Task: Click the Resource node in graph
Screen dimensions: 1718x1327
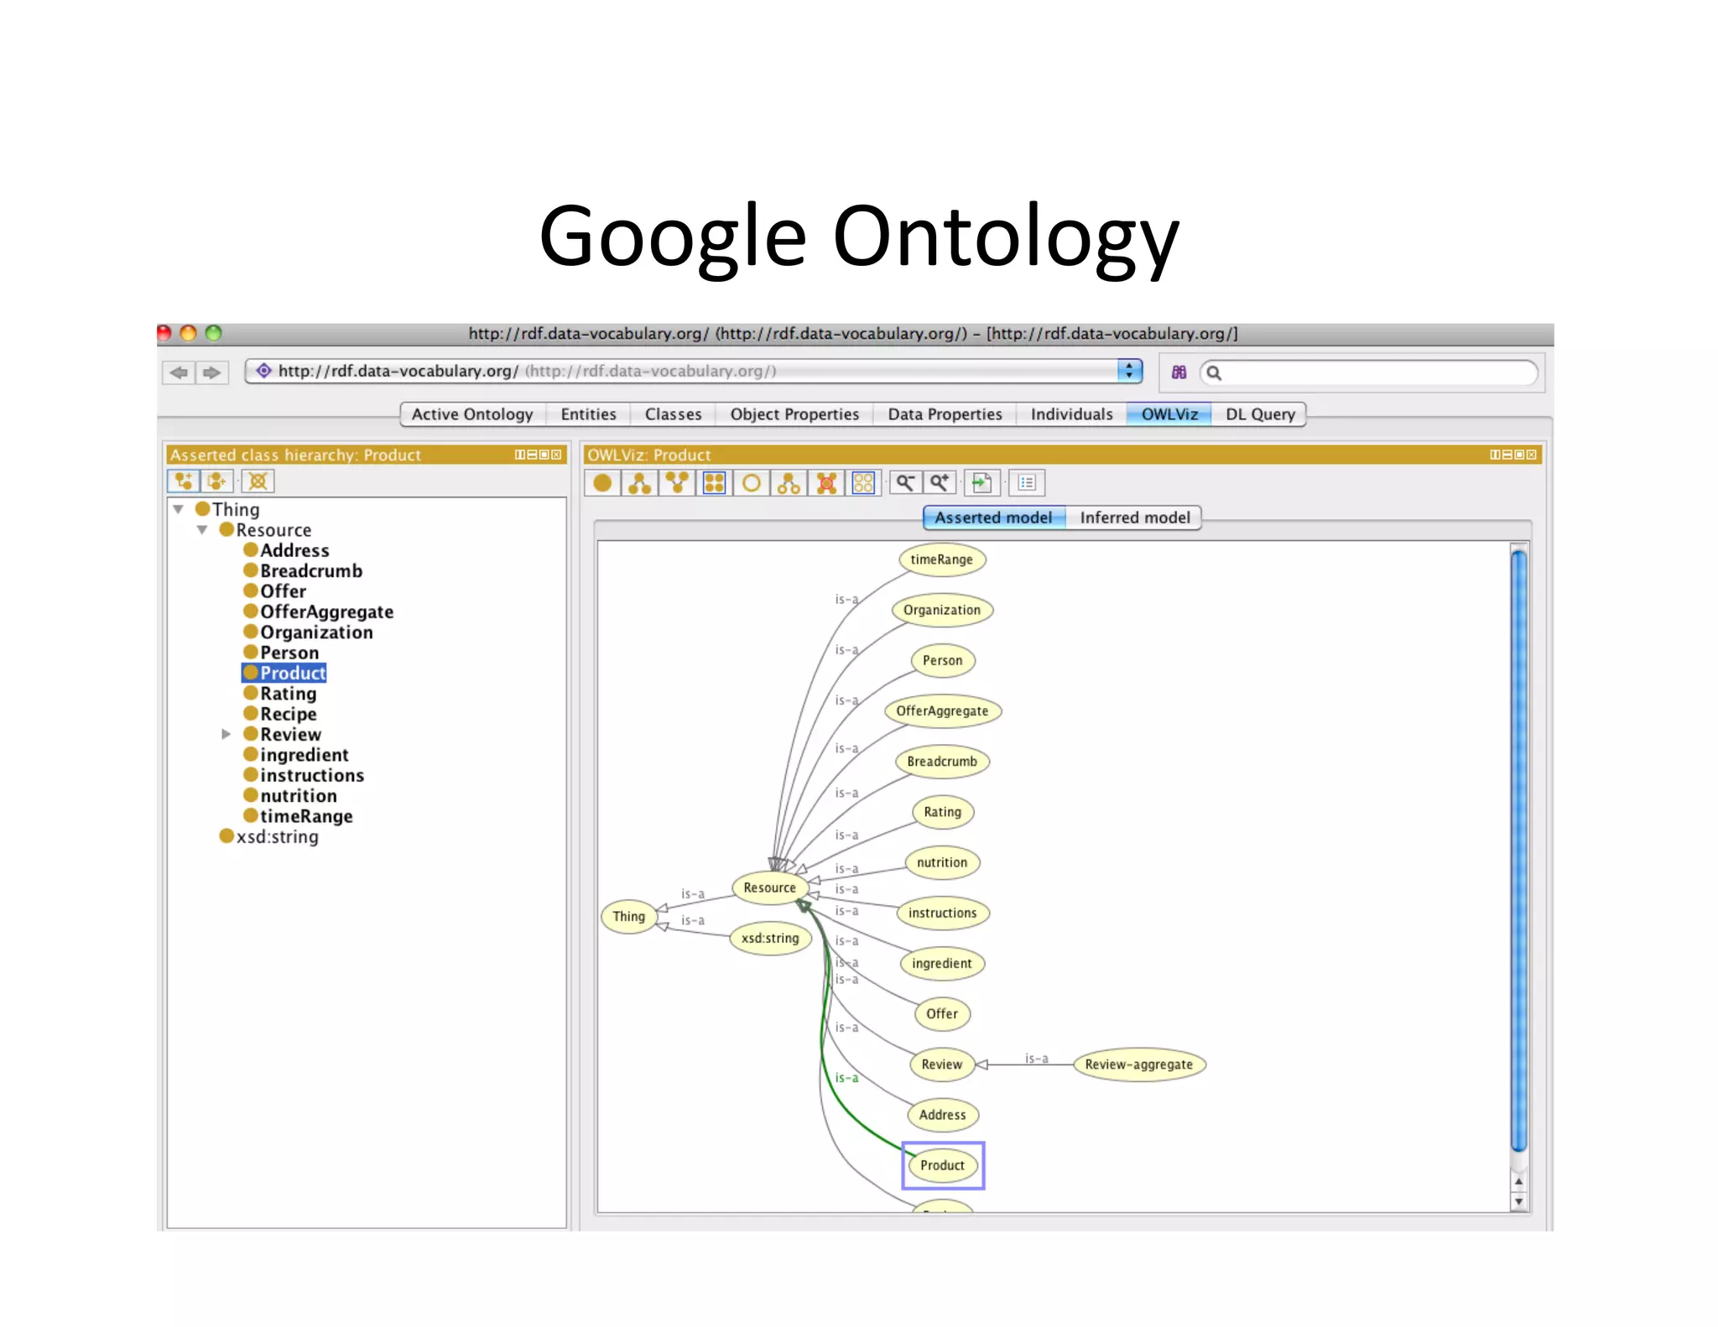Action: coord(770,887)
